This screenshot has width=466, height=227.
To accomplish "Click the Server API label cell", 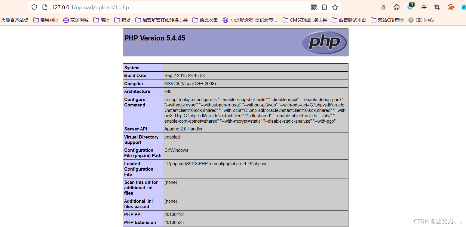I will [143, 129].
